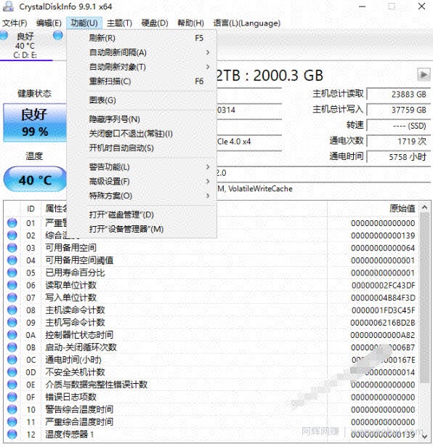This screenshot has width=433, height=447.
Task: Click the status orb beside 可用备用空间阈值
Action: pyautogui.click(x=12, y=260)
